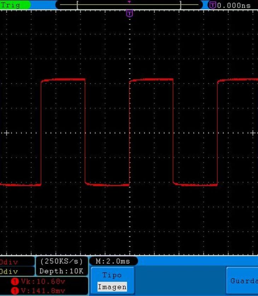The width and height of the screenshot is (258, 296).
Task: Click the purple trigger position marker above the grid
Action: tap(130, 14)
